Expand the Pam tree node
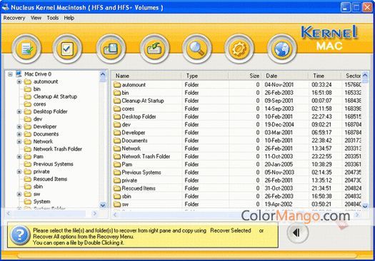This screenshot has width=375, height=261. click(19, 157)
